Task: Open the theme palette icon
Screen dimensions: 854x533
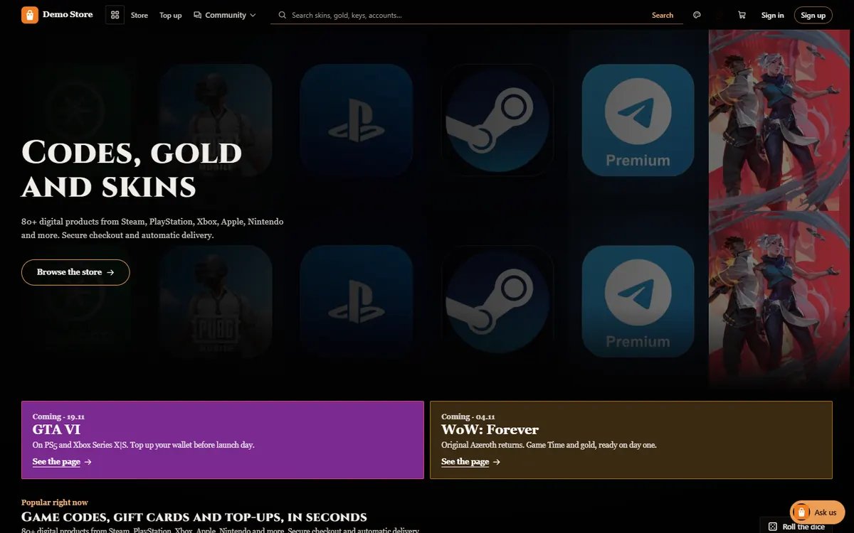Action: [x=697, y=15]
